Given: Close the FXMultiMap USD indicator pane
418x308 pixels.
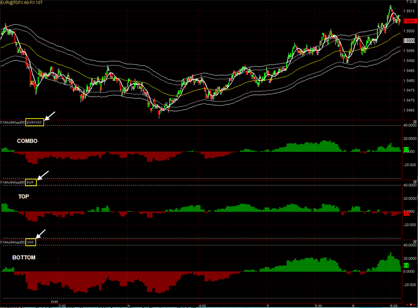Looking at the screenshot, I should point(415,242).
